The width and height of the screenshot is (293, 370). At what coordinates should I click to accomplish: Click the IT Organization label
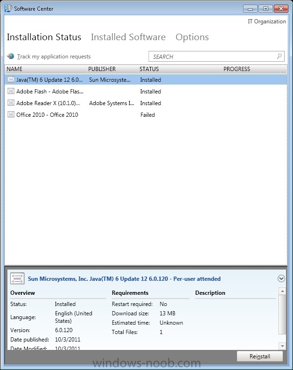pos(266,21)
